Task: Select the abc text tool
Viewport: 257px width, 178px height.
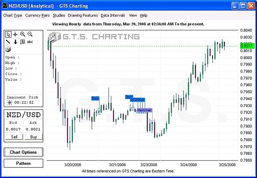Action: coord(30,42)
